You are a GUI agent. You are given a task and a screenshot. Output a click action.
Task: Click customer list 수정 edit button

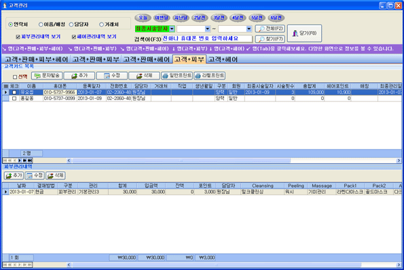click(112, 75)
